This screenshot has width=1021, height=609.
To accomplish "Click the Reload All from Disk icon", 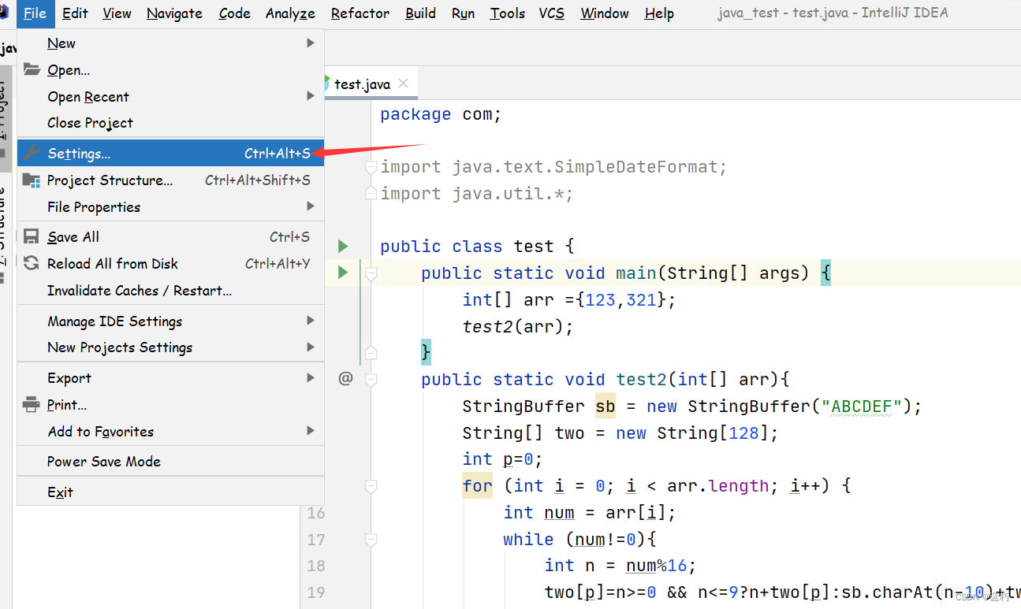I will [32, 263].
